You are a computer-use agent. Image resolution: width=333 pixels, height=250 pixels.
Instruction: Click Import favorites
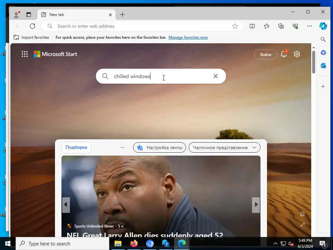[x=31, y=37]
